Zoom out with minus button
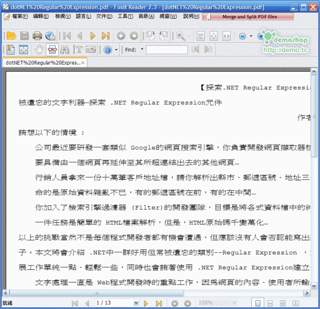Image resolution: width=320 pixels, height=309 pixels. 242,36
